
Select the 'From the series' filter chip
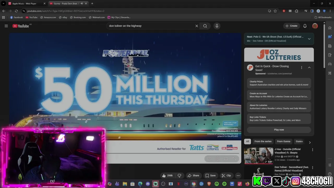coord(263,141)
